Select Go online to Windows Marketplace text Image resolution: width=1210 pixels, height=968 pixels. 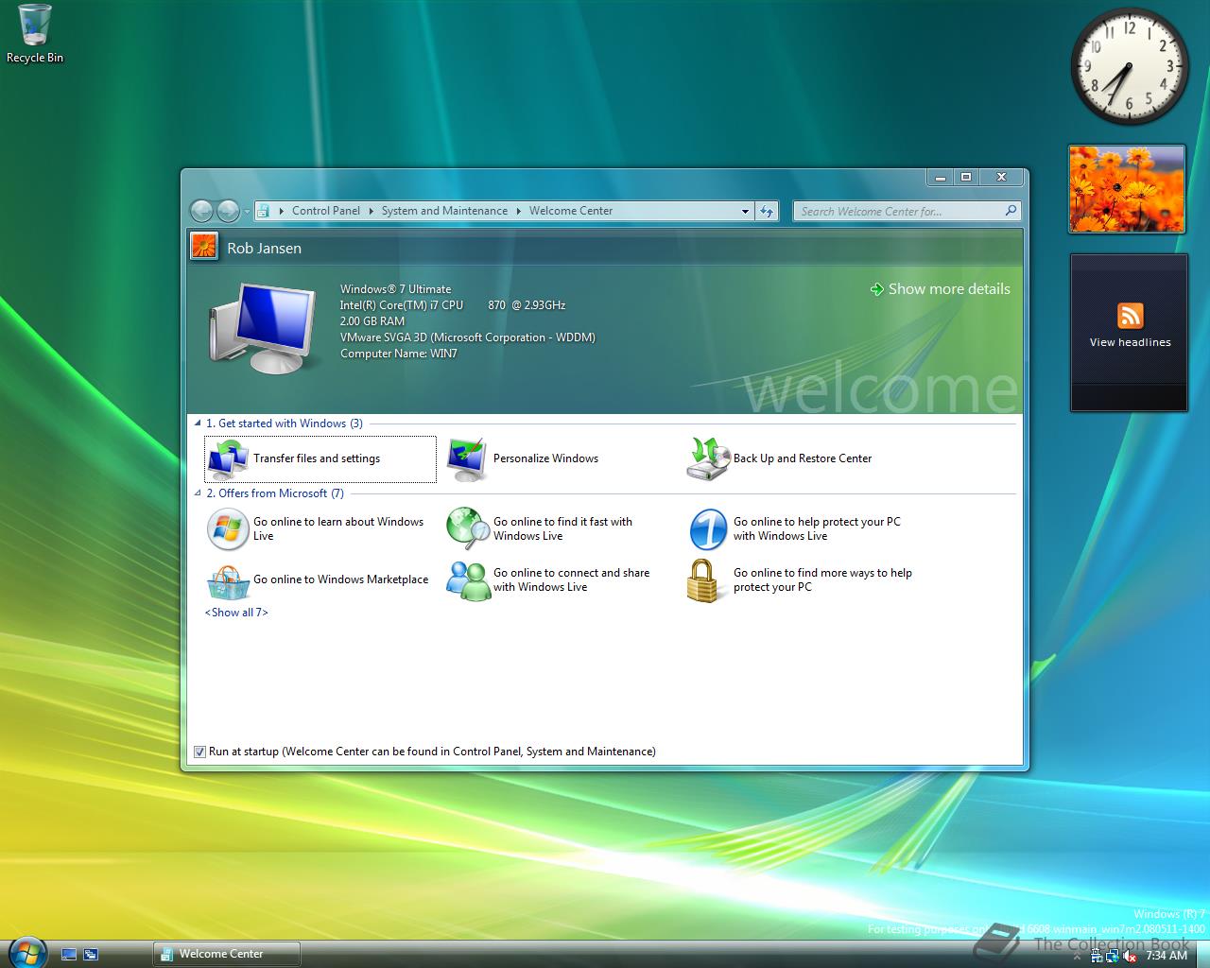point(340,579)
